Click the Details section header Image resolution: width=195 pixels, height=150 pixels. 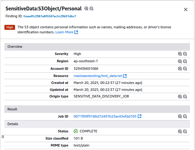tap(97, 124)
